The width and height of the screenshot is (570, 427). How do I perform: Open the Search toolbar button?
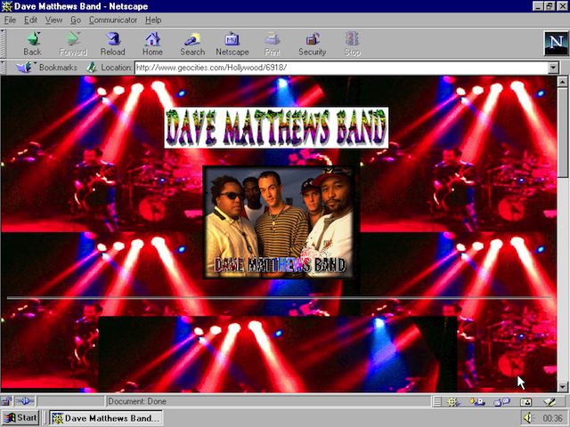coord(192,44)
